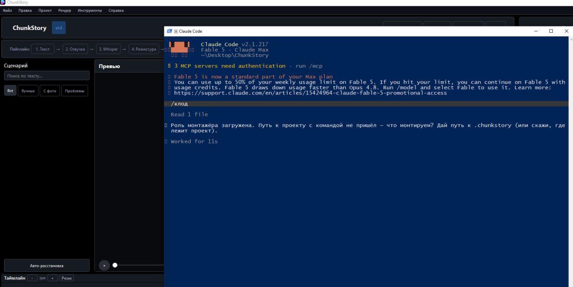Click the v1.0 version badge
This screenshot has width=573, height=287.
pos(59,28)
